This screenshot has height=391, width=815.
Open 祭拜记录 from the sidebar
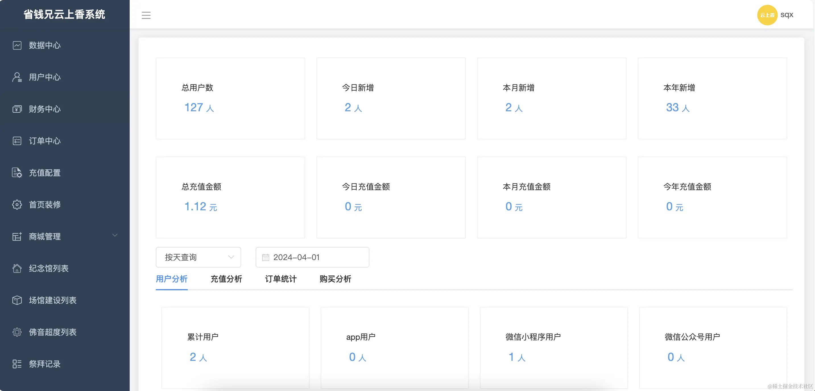pyautogui.click(x=44, y=364)
